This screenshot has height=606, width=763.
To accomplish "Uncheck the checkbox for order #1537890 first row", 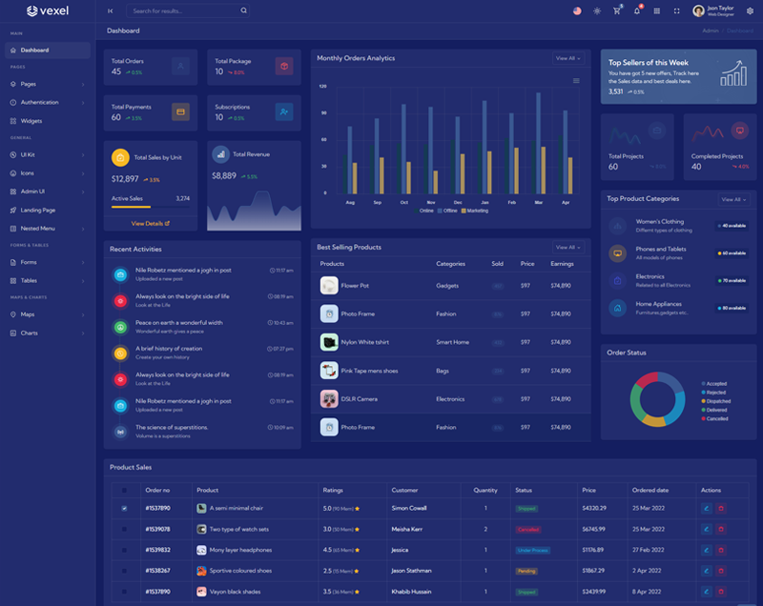I will click(124, 509).
